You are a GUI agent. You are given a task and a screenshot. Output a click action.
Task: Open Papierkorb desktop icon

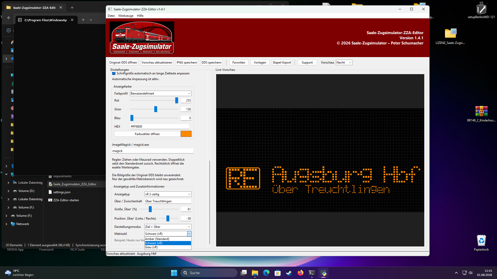click(x=481, y=243)
